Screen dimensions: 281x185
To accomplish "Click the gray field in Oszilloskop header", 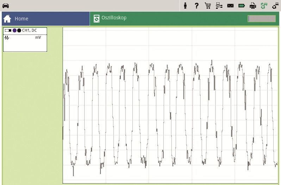I will pyautogui.click(x=261, y=19).
